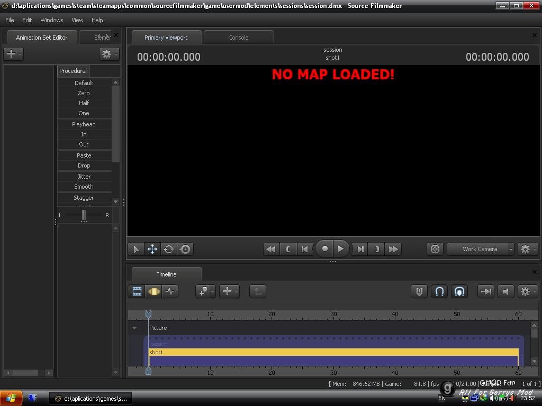Screen dimensions: 542x406
Task: Go to the previous frame
Action: pos(304,249)
